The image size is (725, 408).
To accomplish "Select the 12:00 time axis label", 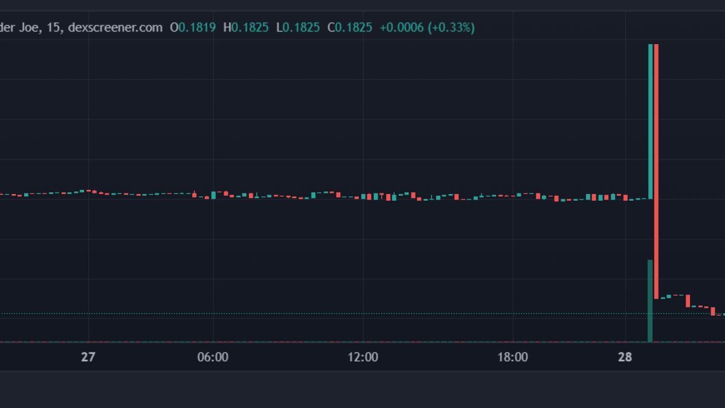I will (363, 357).
